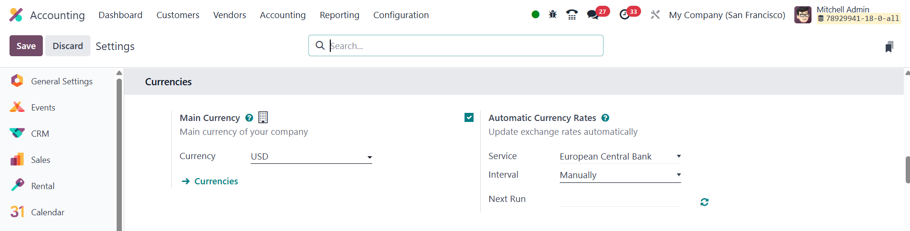Open the Configuration menu
This screenshot has height=231, width=910.
[x=401, y=15]
